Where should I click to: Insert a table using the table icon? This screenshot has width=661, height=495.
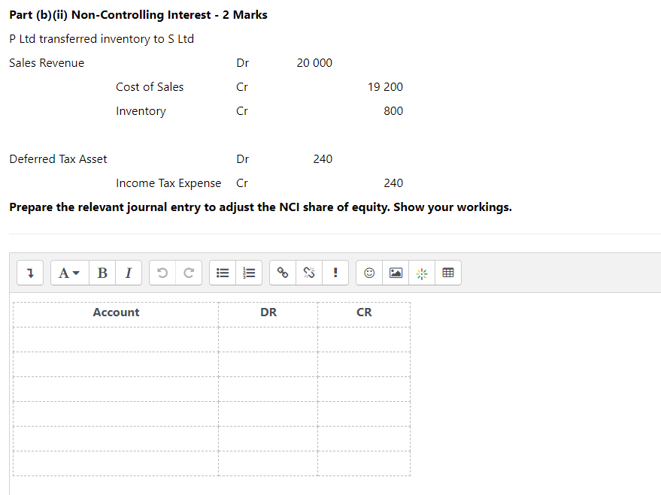pos(448,273)
